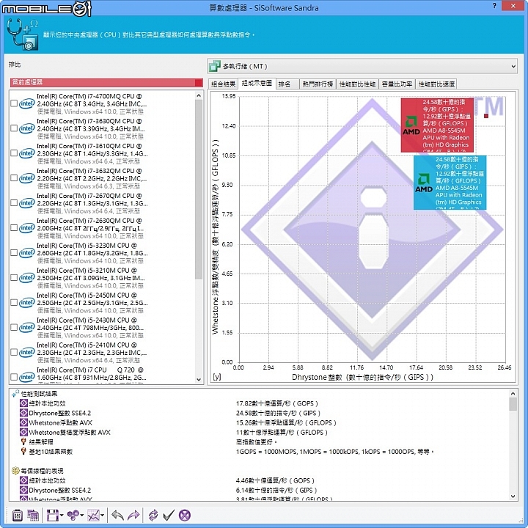Open the 容量比功率 tab
This screenshot has width=528, height=528.
(397, 84)
